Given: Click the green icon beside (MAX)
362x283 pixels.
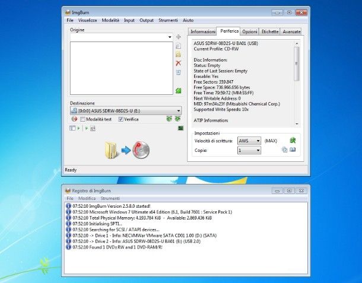Looking at the screenshot, I should click(293, 140).
